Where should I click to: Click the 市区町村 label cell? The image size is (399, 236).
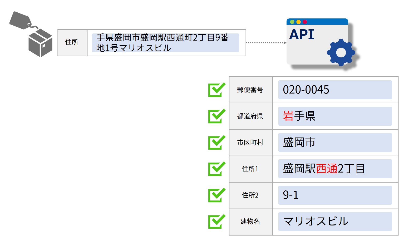click(x=251, y=142)
